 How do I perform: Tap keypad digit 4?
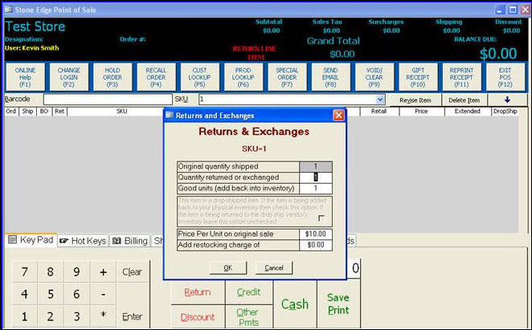24,294
